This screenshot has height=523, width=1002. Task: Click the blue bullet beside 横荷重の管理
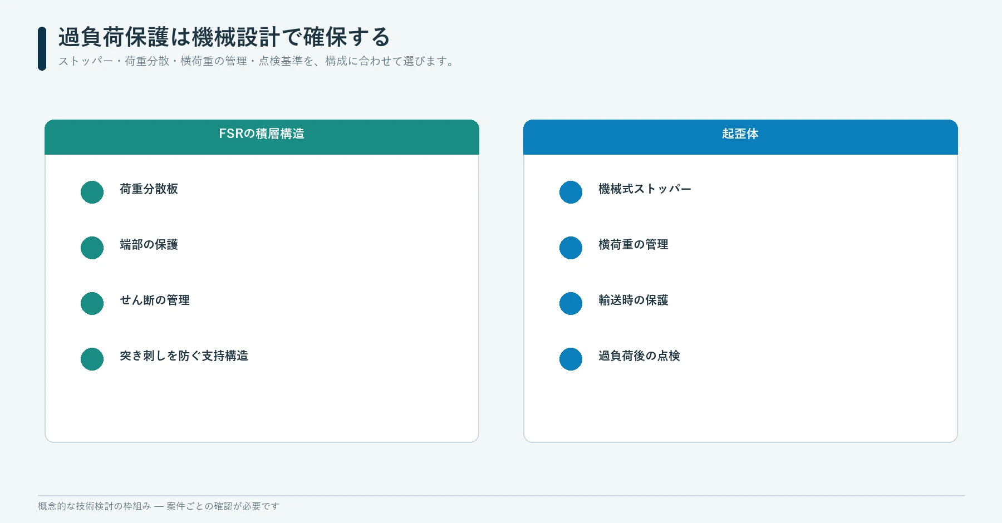[571, 248]
